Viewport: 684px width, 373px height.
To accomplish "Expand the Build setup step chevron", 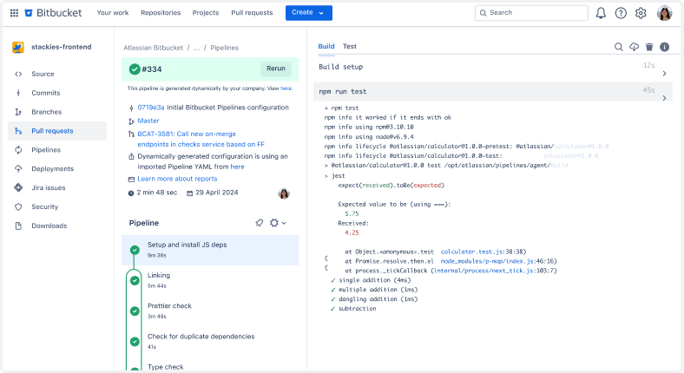I will (664, 74).
